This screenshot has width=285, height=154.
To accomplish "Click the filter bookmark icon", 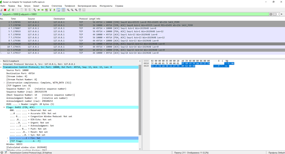I will pos(1,14).
